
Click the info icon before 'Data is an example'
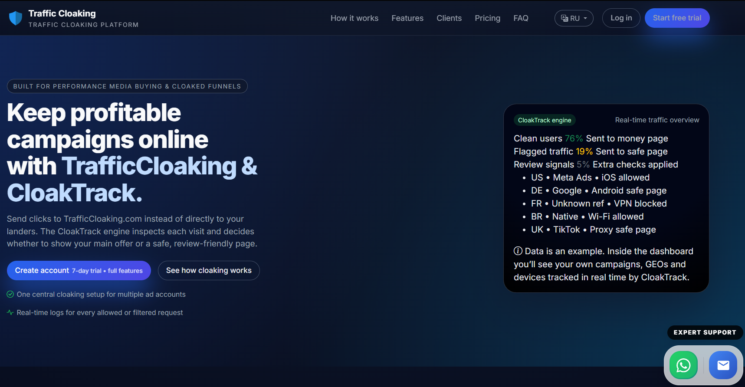coord(518,251)
